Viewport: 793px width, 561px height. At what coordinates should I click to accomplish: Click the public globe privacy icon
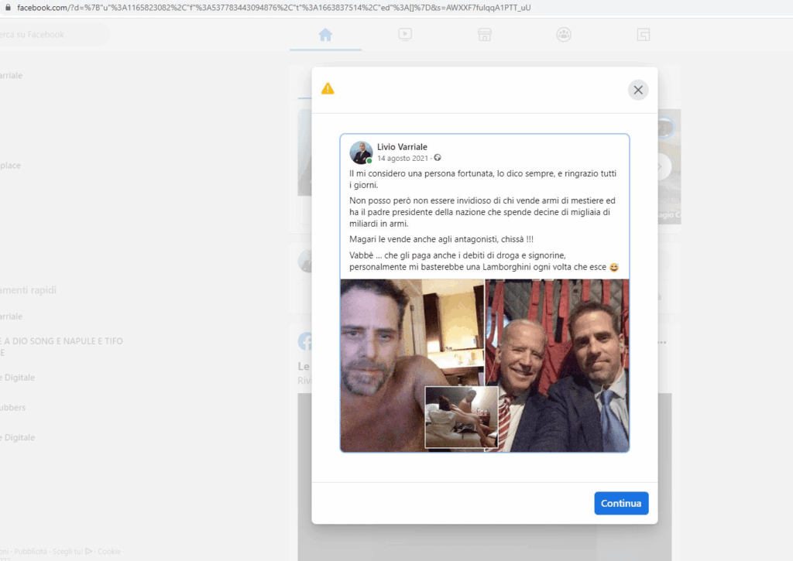438,158
